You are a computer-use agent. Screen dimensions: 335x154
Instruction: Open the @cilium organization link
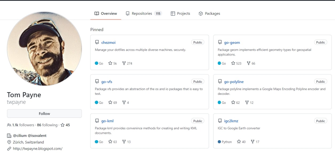pyautogui.click(x=20, y=135)
